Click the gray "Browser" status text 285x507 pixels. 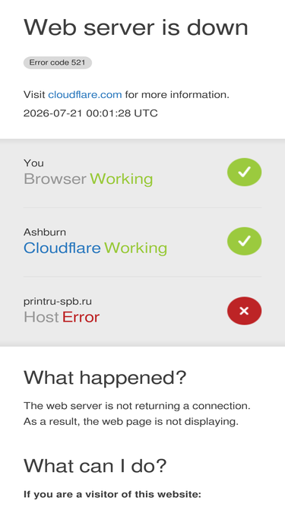(55, 179)
